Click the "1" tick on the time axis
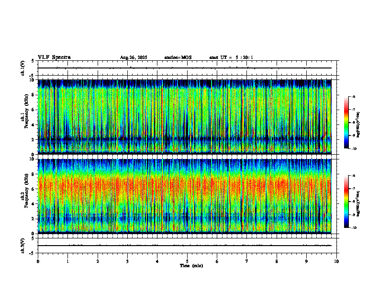Screen dimensions: 379x293 coord(67,261)
